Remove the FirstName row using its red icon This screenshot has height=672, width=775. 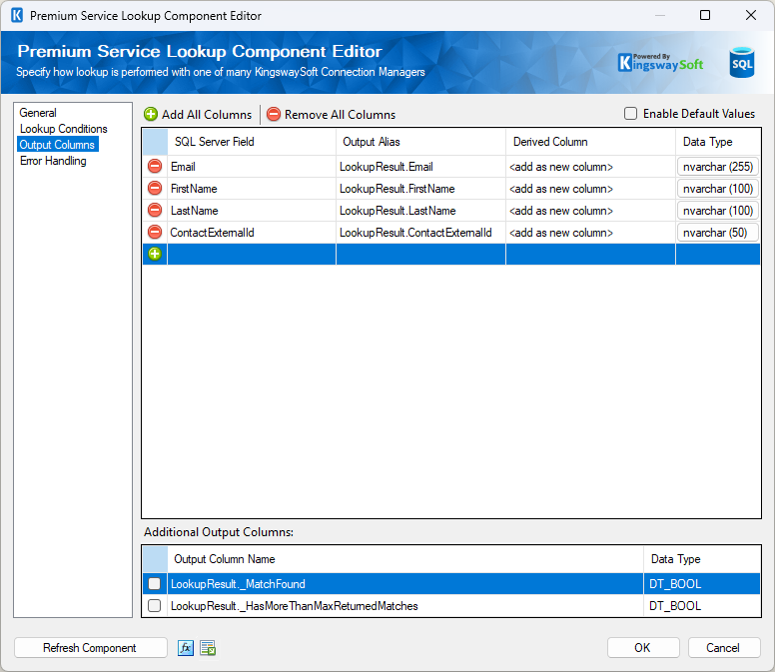tap(155, 188)
